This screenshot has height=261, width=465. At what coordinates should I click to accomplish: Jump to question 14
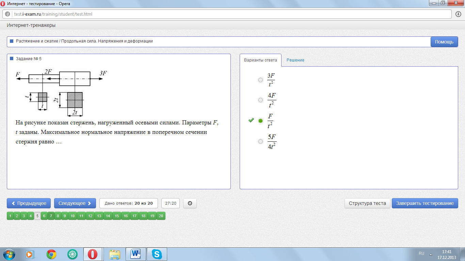108,216
